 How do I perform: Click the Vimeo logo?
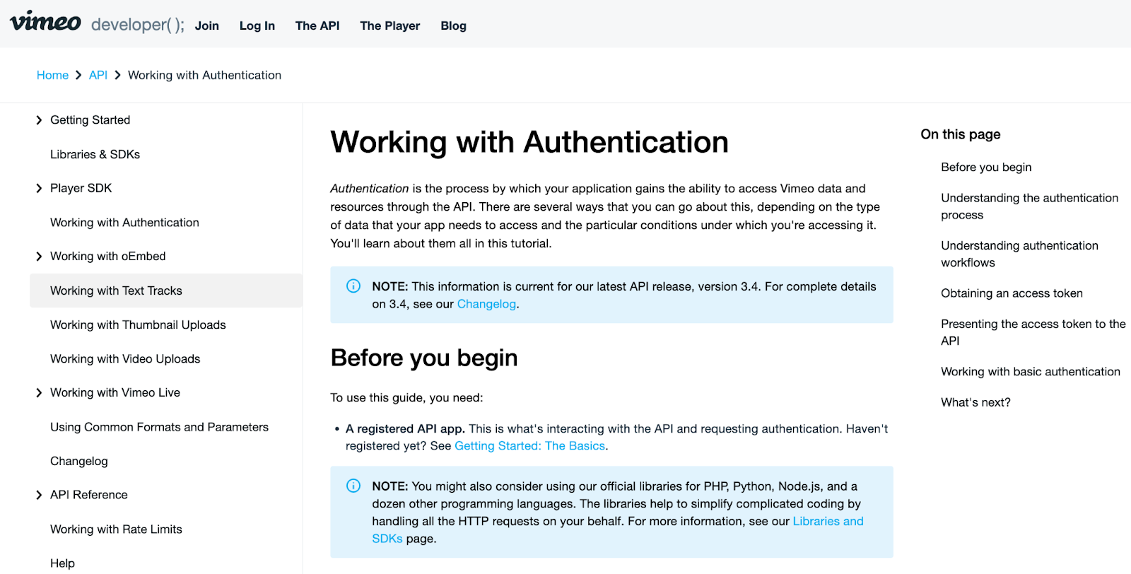click(x=45, y=22)
